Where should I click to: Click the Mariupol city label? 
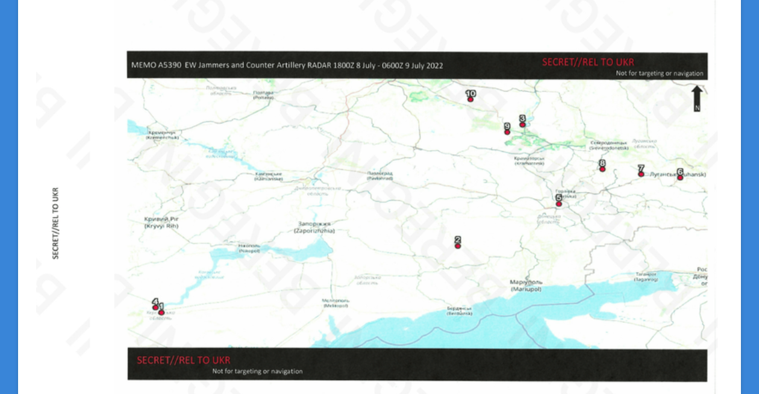point(526,286)
